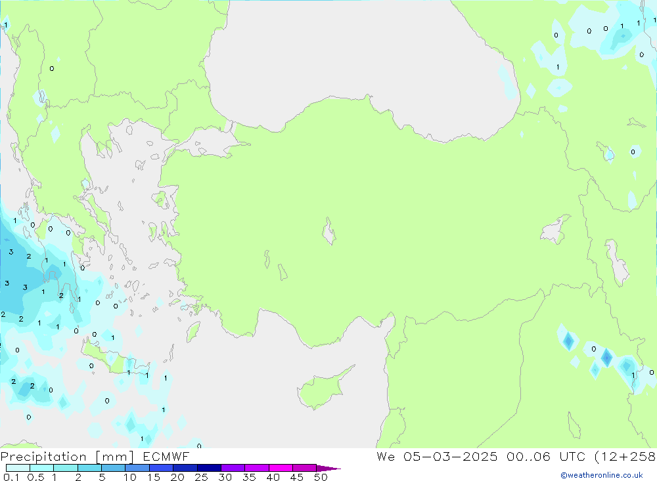Image resolution: width=657 pixels, height=481 pixels.
Task: Choose the 40–45 mm magenta legend swatch
Action: click(281, 468)
